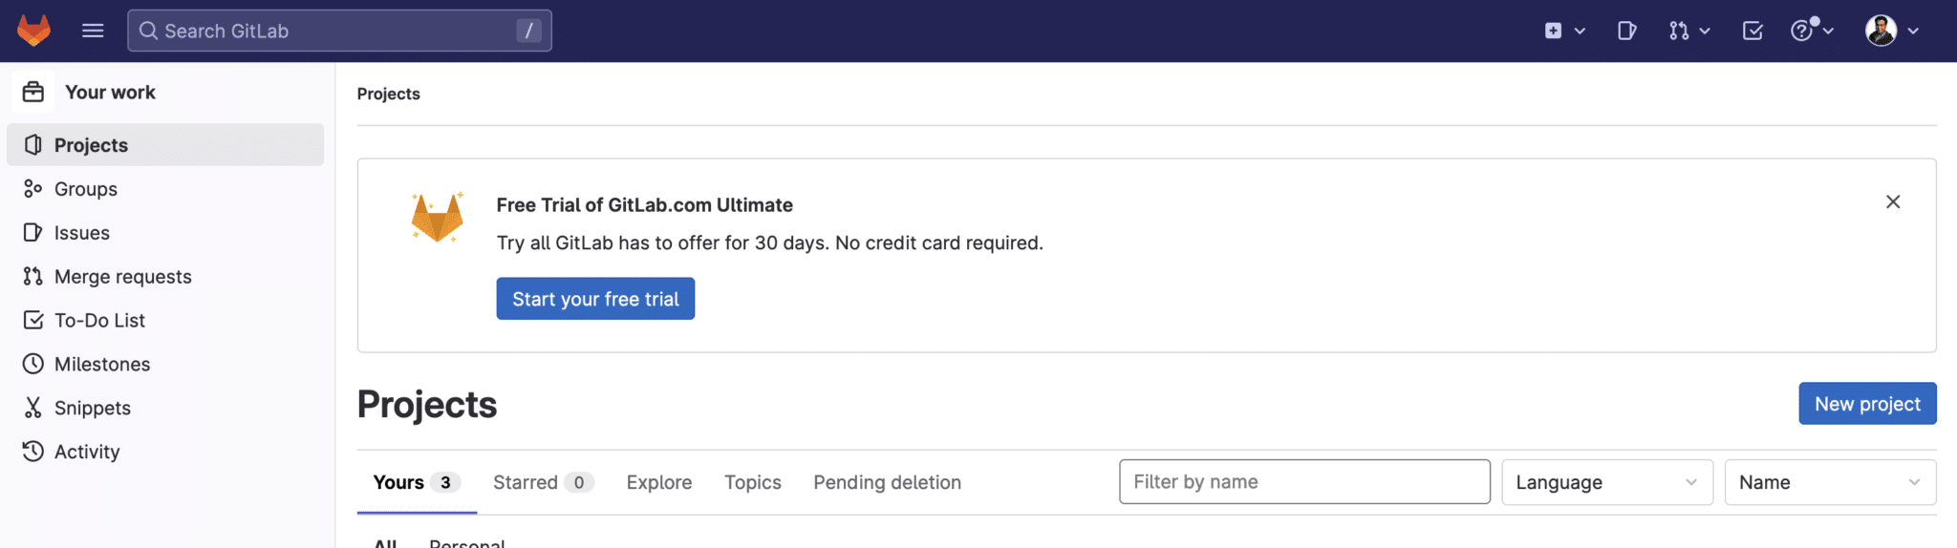Open the Name sort dropdown
Screen dimensions: 1957x548
pyautogui.click(x=1829, y=482)
